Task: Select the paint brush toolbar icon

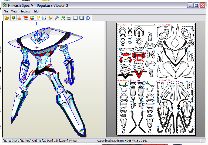Action: pyautogui.click(x=19, y=18)
